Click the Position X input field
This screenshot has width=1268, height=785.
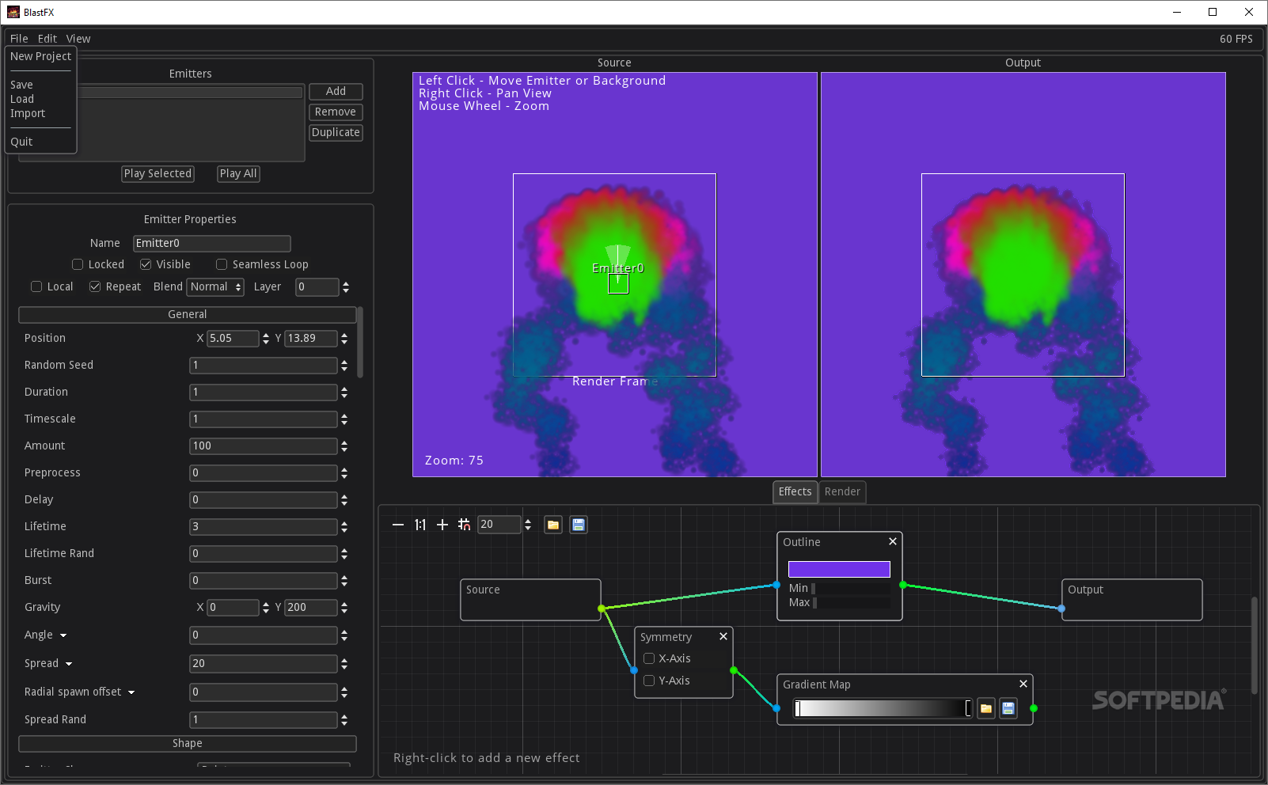(x=233, y=339)
